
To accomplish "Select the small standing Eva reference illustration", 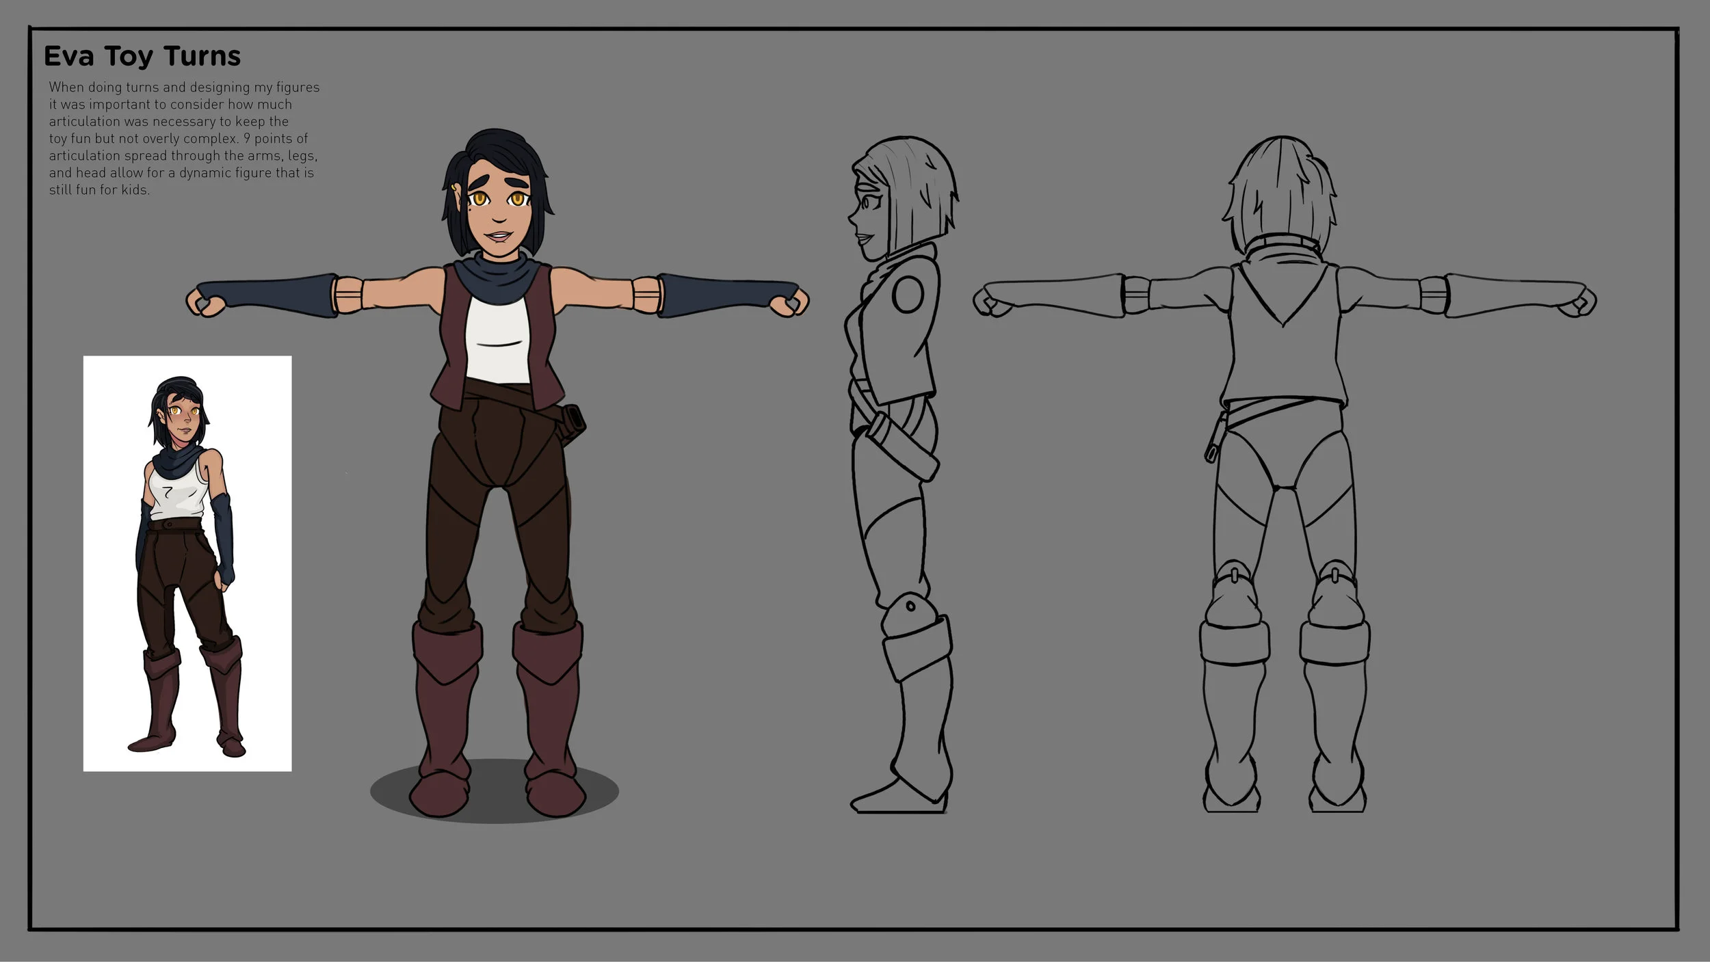I will click(x=187, y=563).
